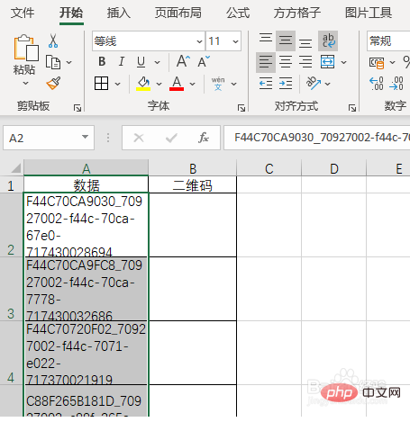Click the Cut scissors icon
410x422 pixels.
tap(53, 40)
